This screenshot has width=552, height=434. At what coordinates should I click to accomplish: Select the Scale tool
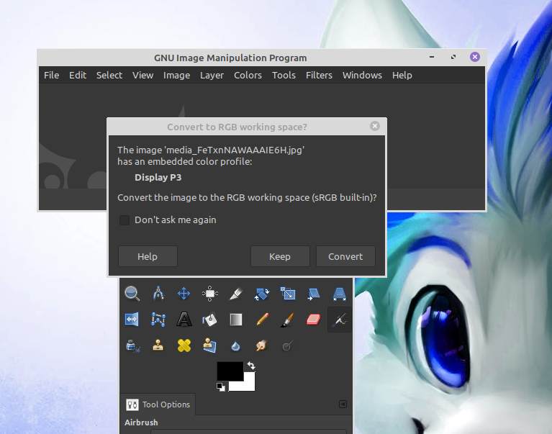point(288,293)
